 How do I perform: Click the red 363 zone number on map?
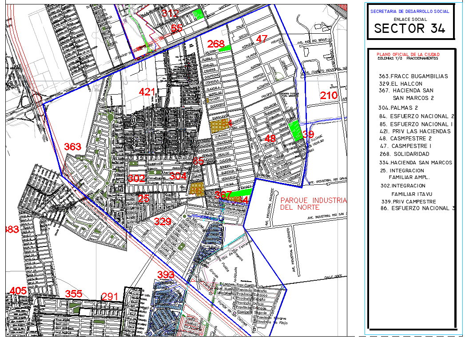coord(73,147)
